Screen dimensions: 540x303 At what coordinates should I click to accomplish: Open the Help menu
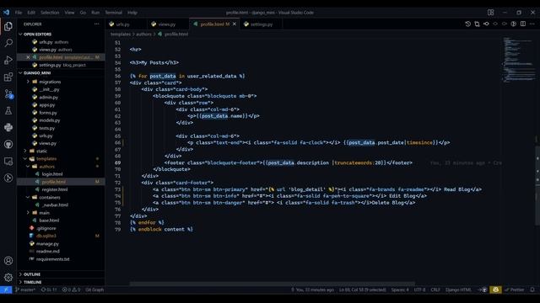tap(132, 13)
